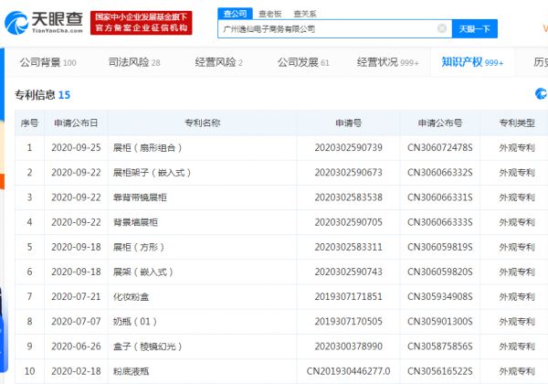Go to the 经营风险 tab
This screenshot has width=548, height=384.
218,62
